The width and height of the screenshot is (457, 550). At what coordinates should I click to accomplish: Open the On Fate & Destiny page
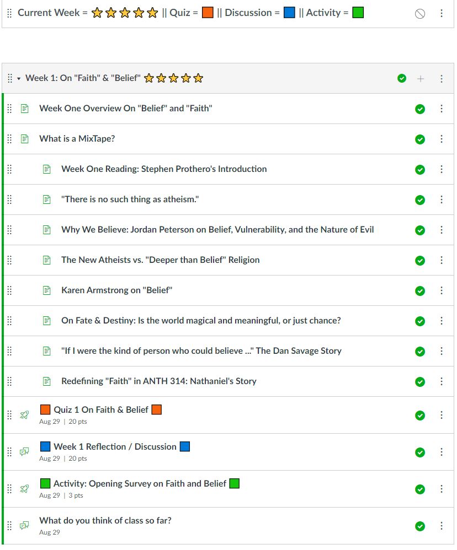(201, 321)
